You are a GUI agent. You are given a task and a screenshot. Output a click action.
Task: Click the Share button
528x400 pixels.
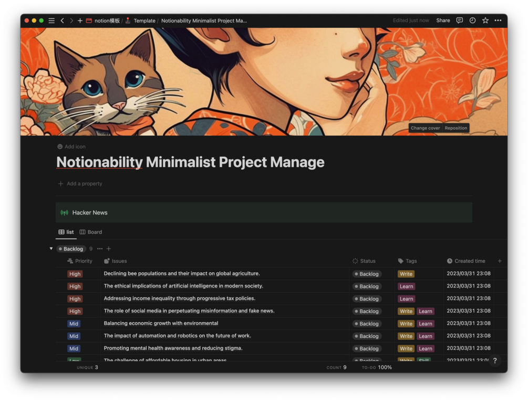tap(443, 20)
